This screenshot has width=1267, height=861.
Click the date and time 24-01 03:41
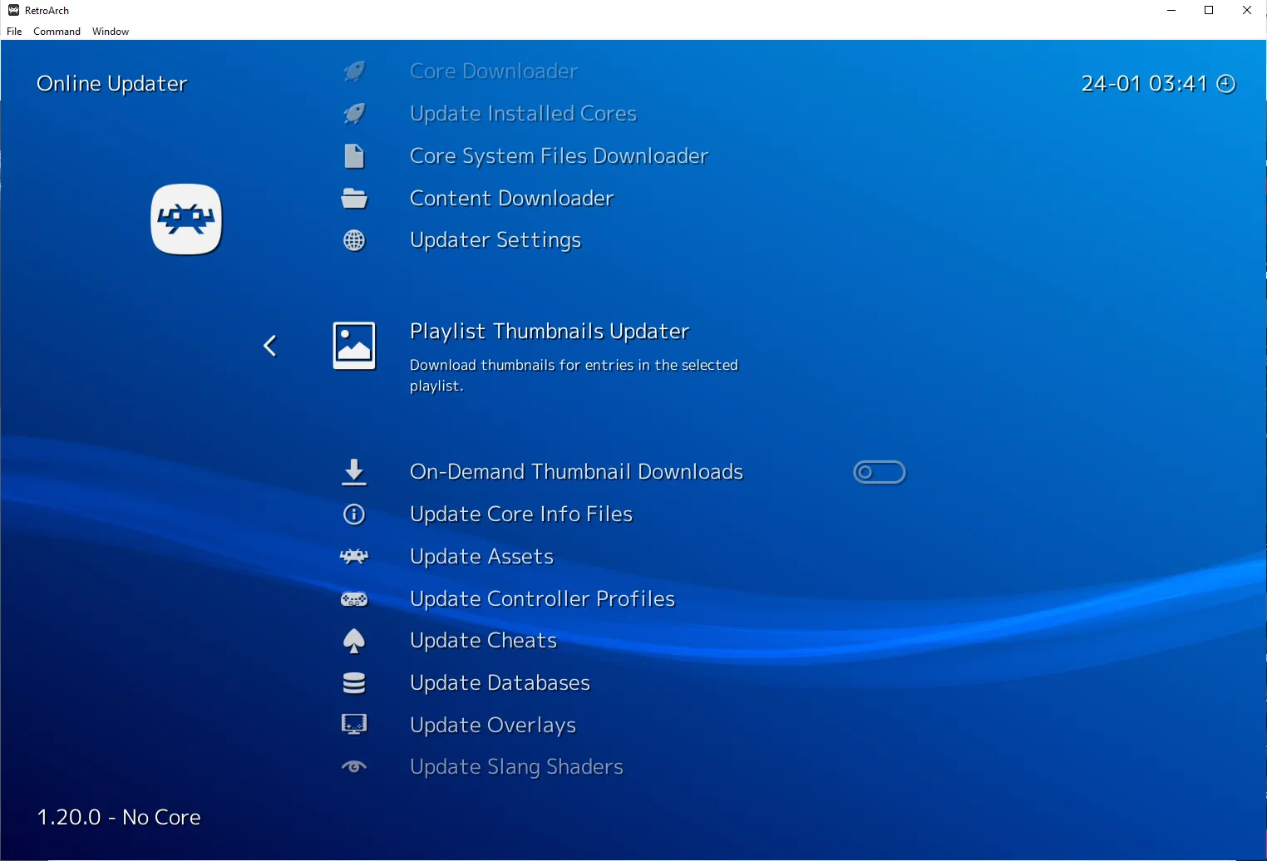(1144, 84)
